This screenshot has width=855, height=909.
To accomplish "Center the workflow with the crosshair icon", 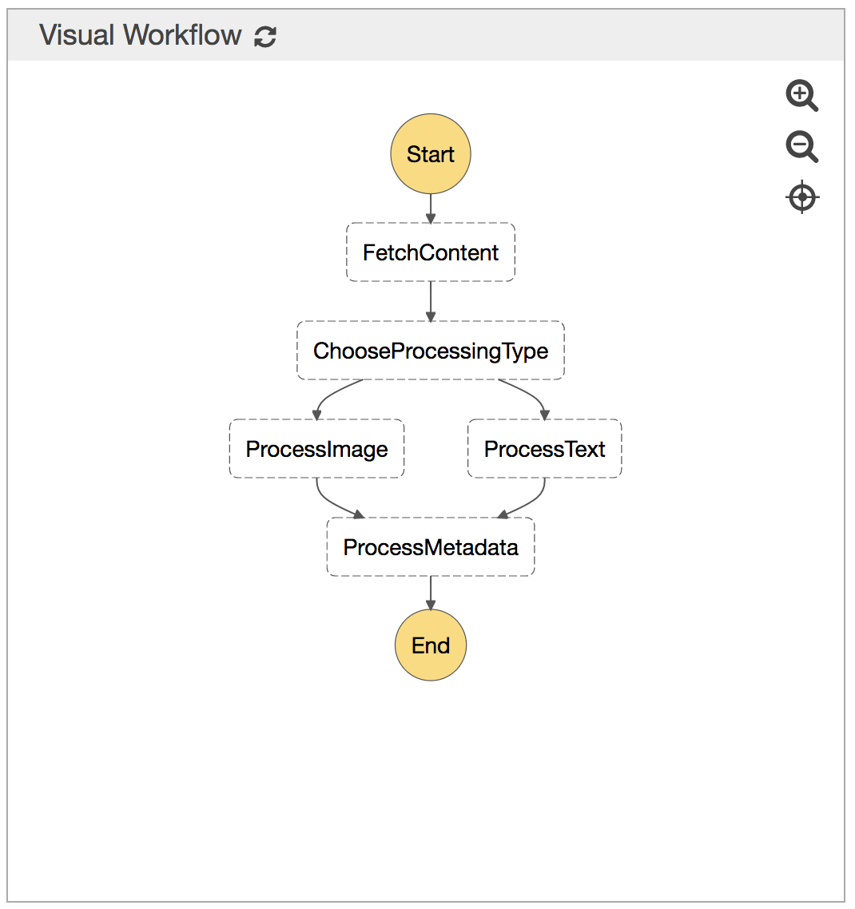I will (x=802, y=197).
